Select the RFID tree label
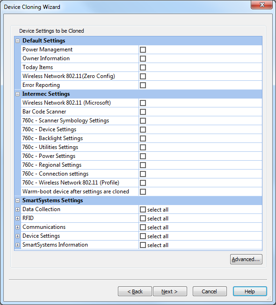 (x=28, y=218)
